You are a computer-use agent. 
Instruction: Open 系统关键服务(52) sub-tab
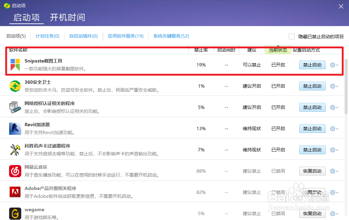171,36
